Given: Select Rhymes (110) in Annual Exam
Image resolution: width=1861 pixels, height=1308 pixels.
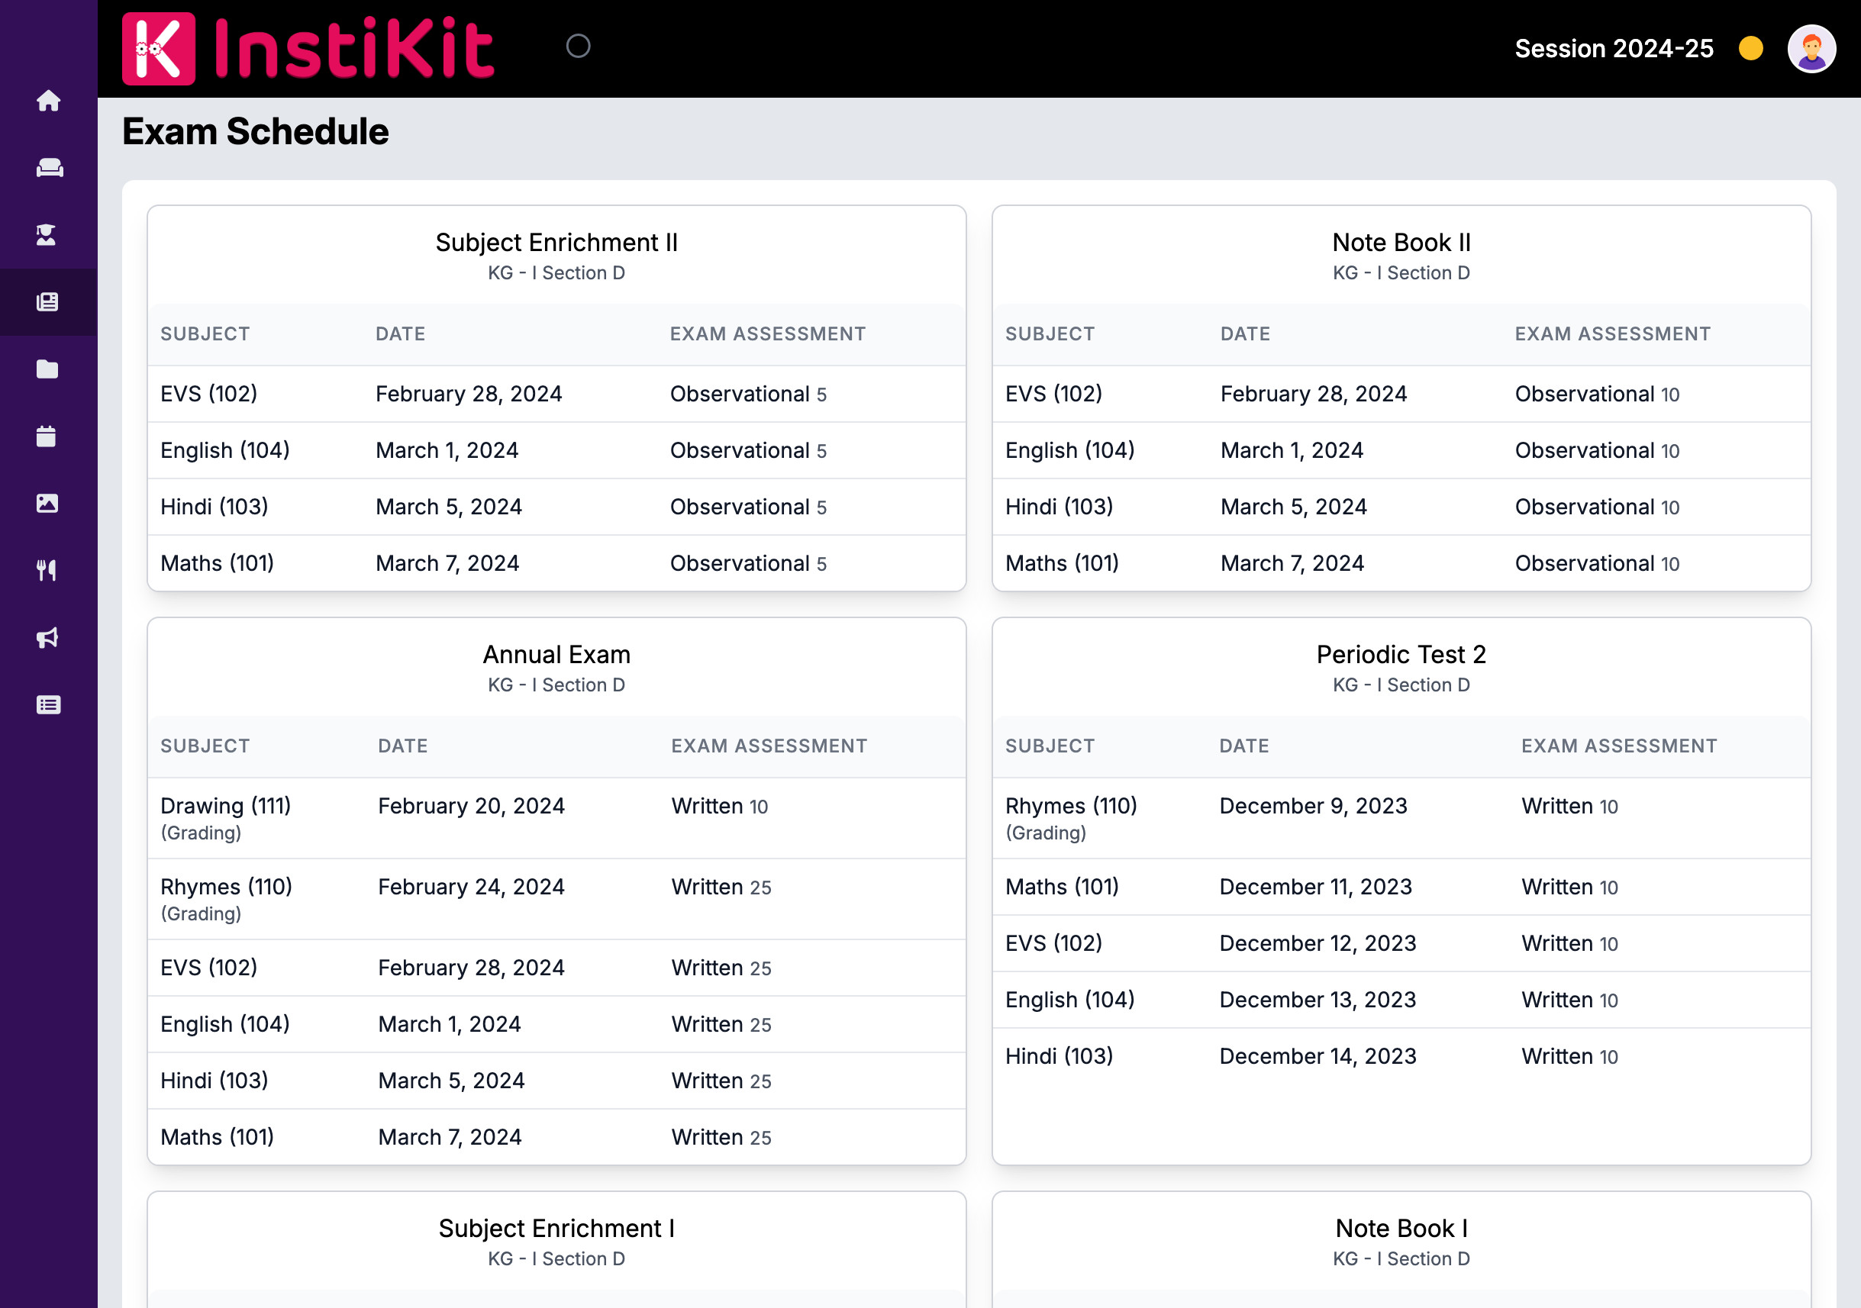Looking at the screenshot, I should pyautogui.click(x=226, y=887).
